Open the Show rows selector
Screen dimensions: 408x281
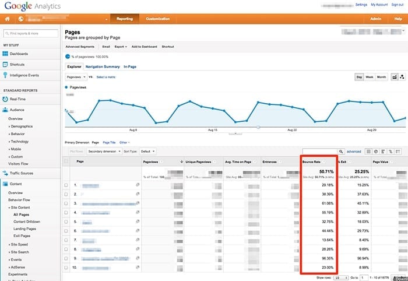click(341, 278)
